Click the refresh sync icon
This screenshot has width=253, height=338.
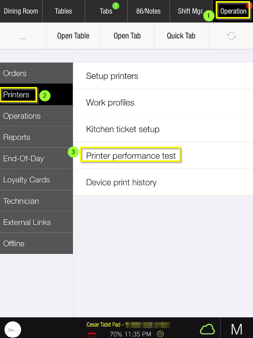(231, 36)
